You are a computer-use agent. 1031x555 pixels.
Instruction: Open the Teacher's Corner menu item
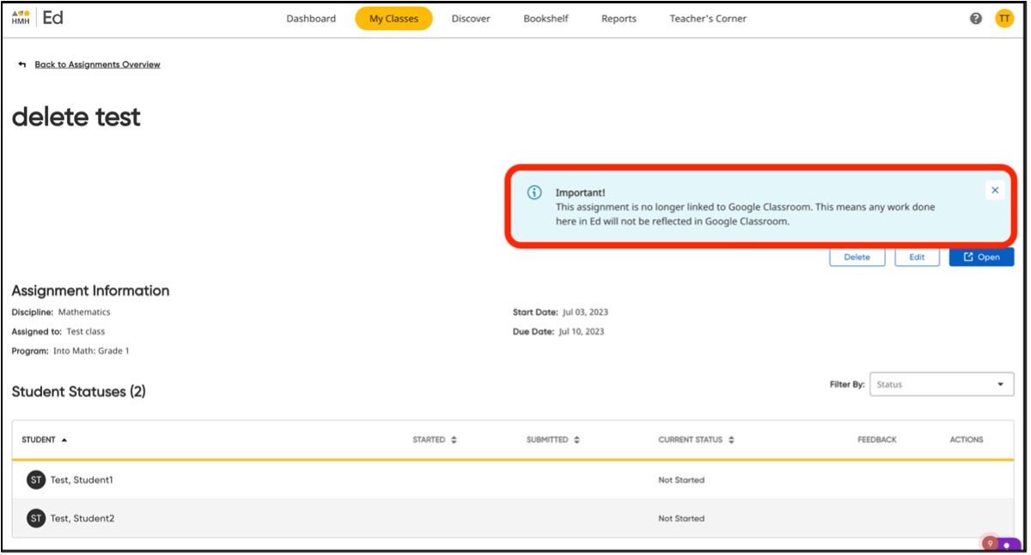pos(706,18)
